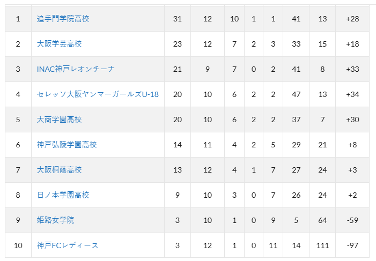Screen dimensions: 376x261
Task: Select the +34 goal difference cell
Action: [x=352, y=94]
